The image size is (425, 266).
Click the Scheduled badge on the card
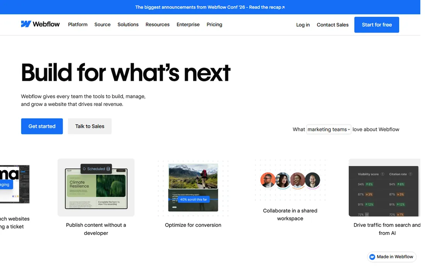[x=96, y=169]
